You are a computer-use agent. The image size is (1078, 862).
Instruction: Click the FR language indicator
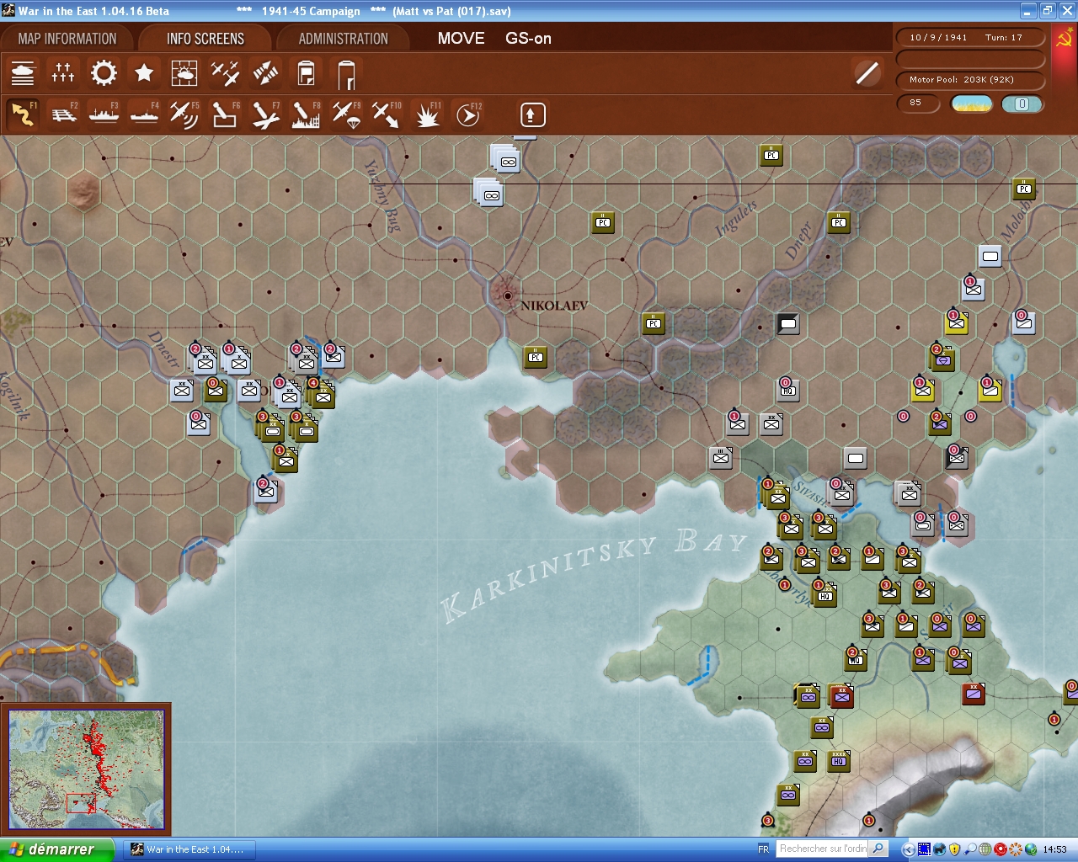point(763,849)
